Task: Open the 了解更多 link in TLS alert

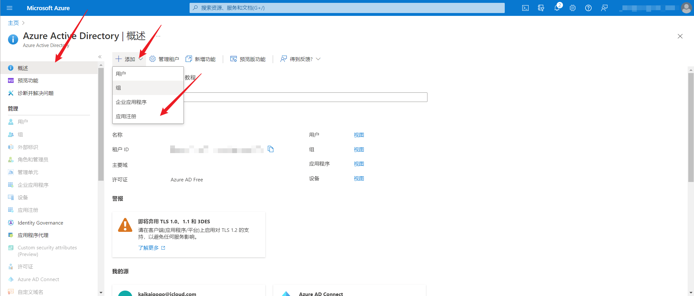Action: click(149, 248)
